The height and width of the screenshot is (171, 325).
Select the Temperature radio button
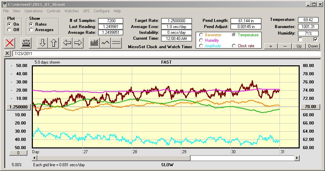point(234,35)
